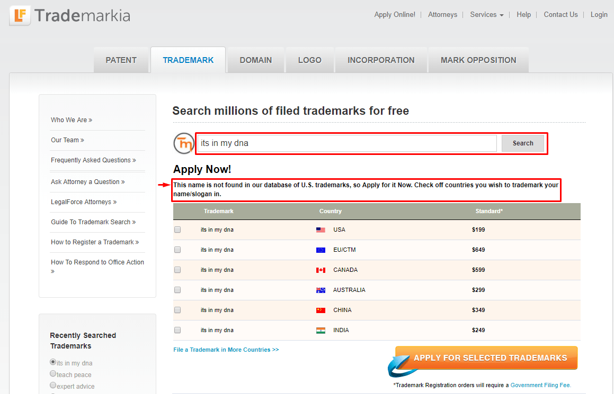Open Guide To Trademark Search link

coord(93,222)
